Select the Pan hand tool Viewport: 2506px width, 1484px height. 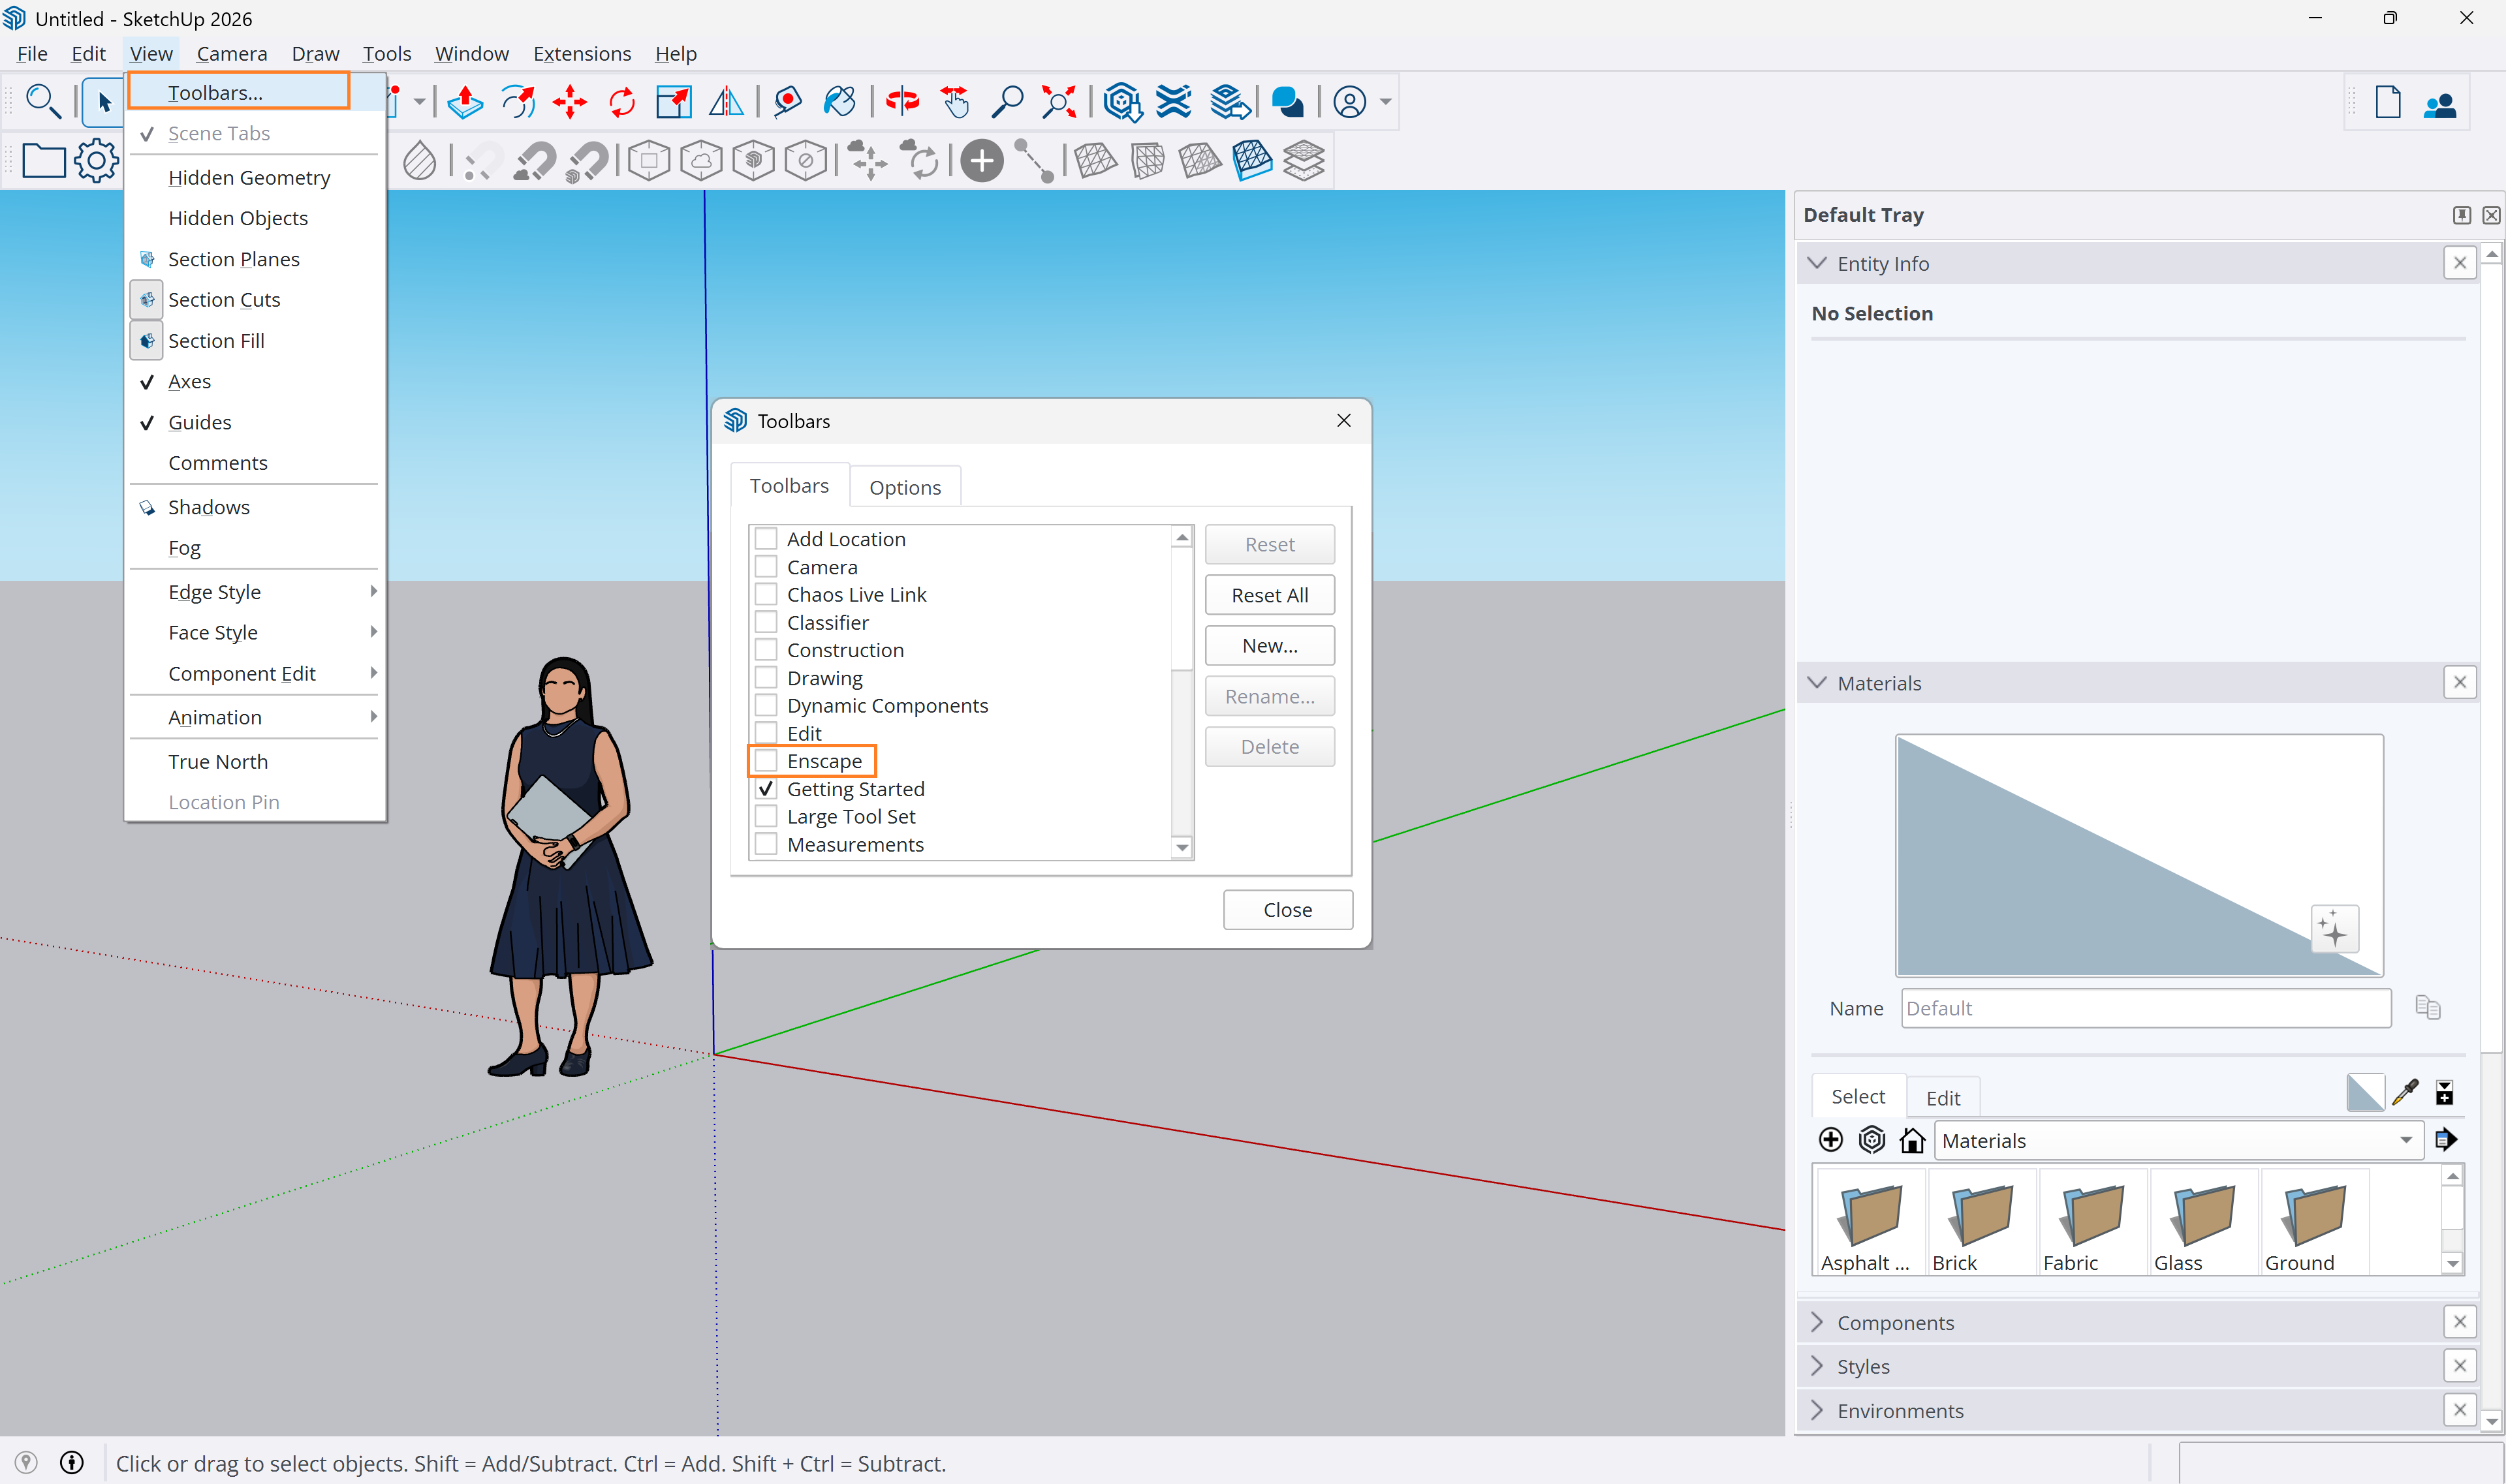pos(955,102)
